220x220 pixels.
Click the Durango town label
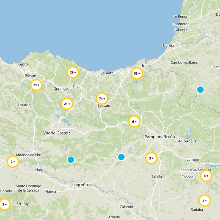[61, 89]
